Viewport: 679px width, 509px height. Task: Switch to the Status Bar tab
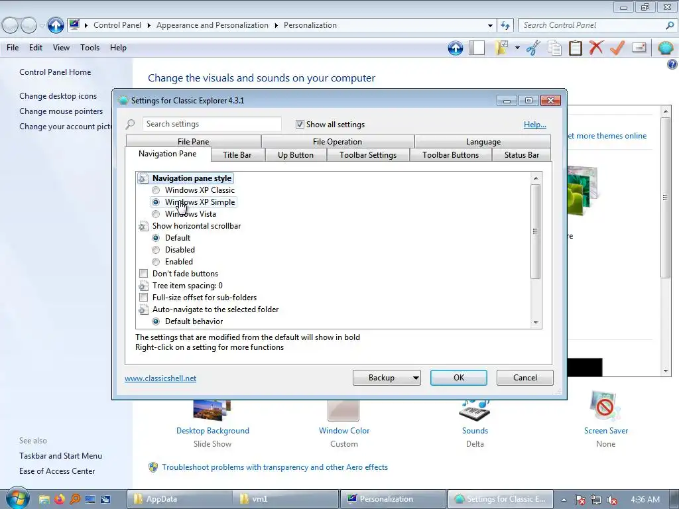[522, 155]
